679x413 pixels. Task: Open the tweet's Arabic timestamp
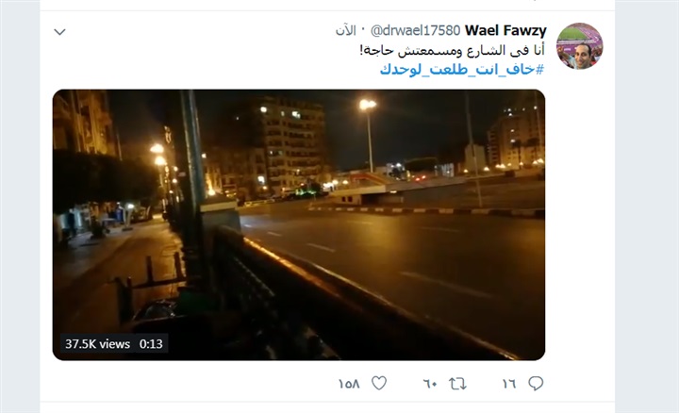[345, 30]
